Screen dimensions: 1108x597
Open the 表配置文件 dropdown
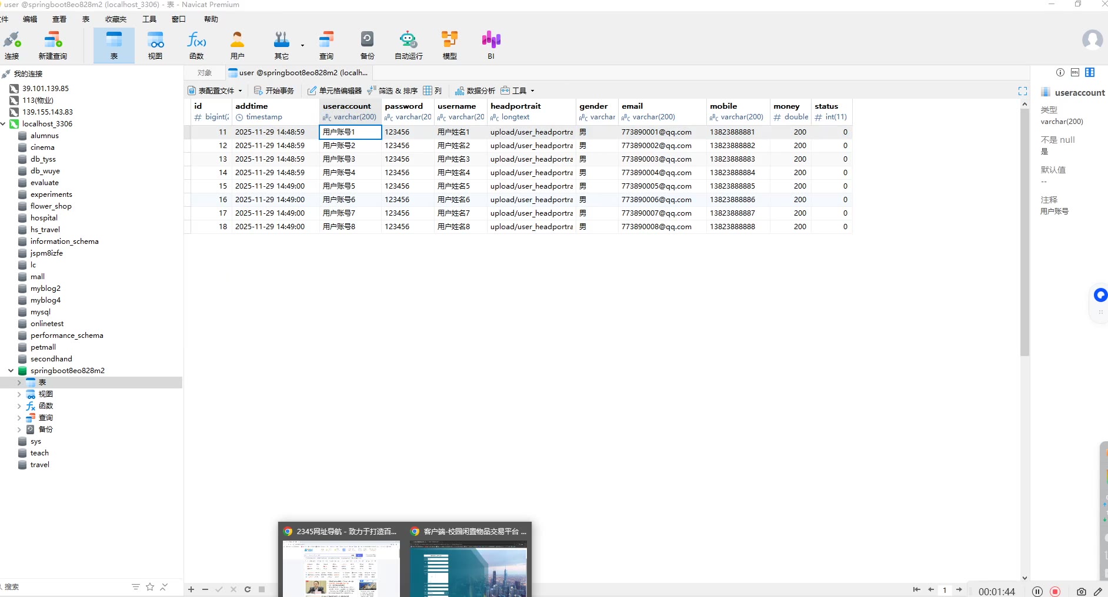(x=215, y=90)
